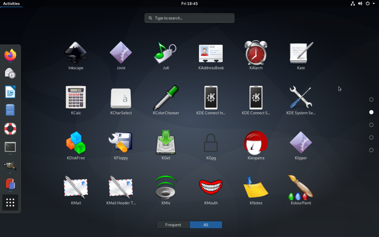Open KolourPaint

(x=301, y=190)
